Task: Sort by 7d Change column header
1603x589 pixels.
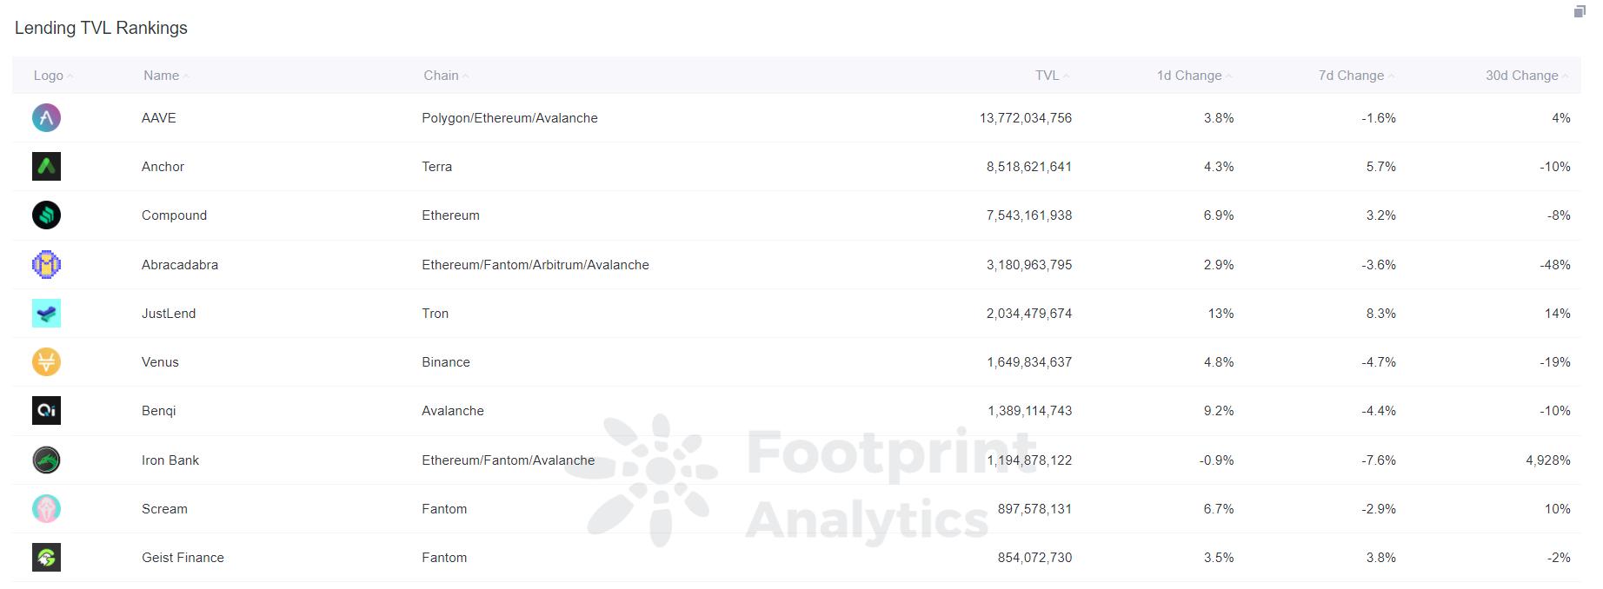Action: 1350,76
